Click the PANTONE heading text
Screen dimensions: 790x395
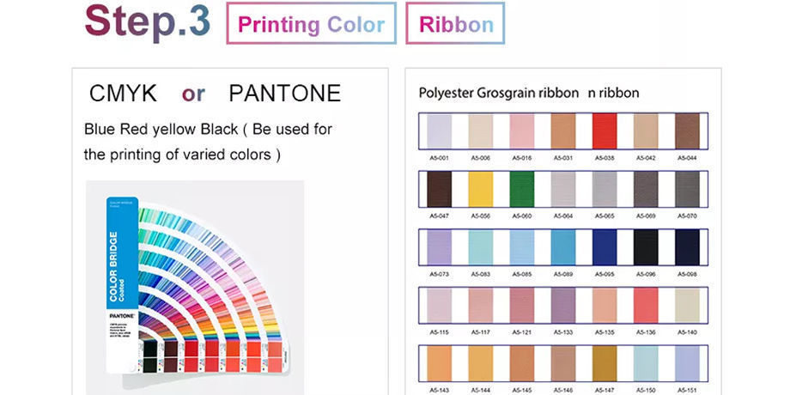(285, 94)
